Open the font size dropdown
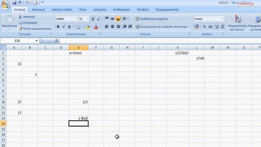This screenshot has height=147, width=261. [x=88, y=19]
